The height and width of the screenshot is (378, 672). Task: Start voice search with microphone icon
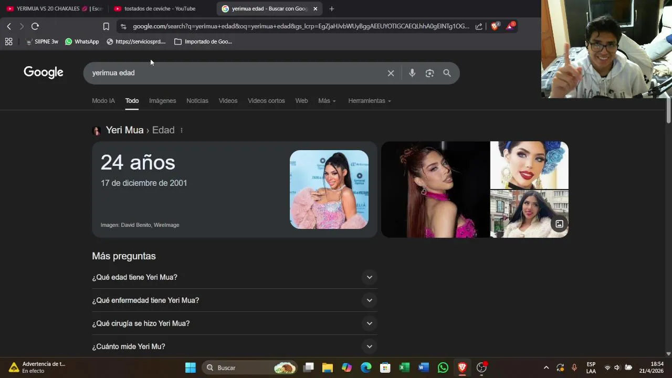(412, 73)
